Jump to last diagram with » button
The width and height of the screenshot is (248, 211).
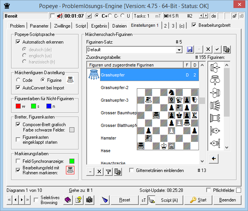pyautogui.click(x=28, y=200)
